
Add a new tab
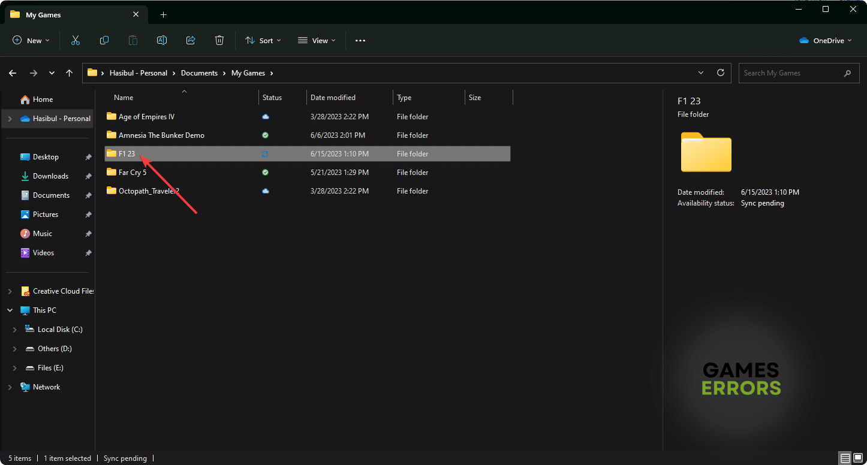coord(163,14)
